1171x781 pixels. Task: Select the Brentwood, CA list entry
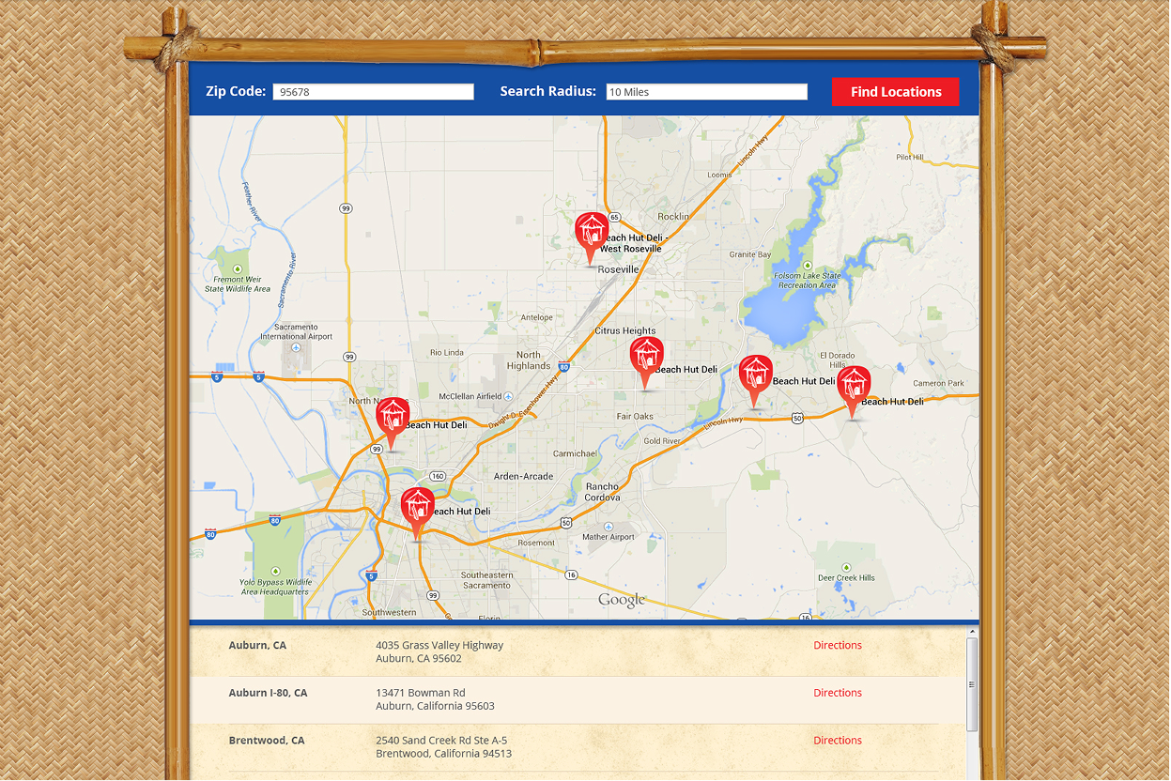(x=267, y=741)
